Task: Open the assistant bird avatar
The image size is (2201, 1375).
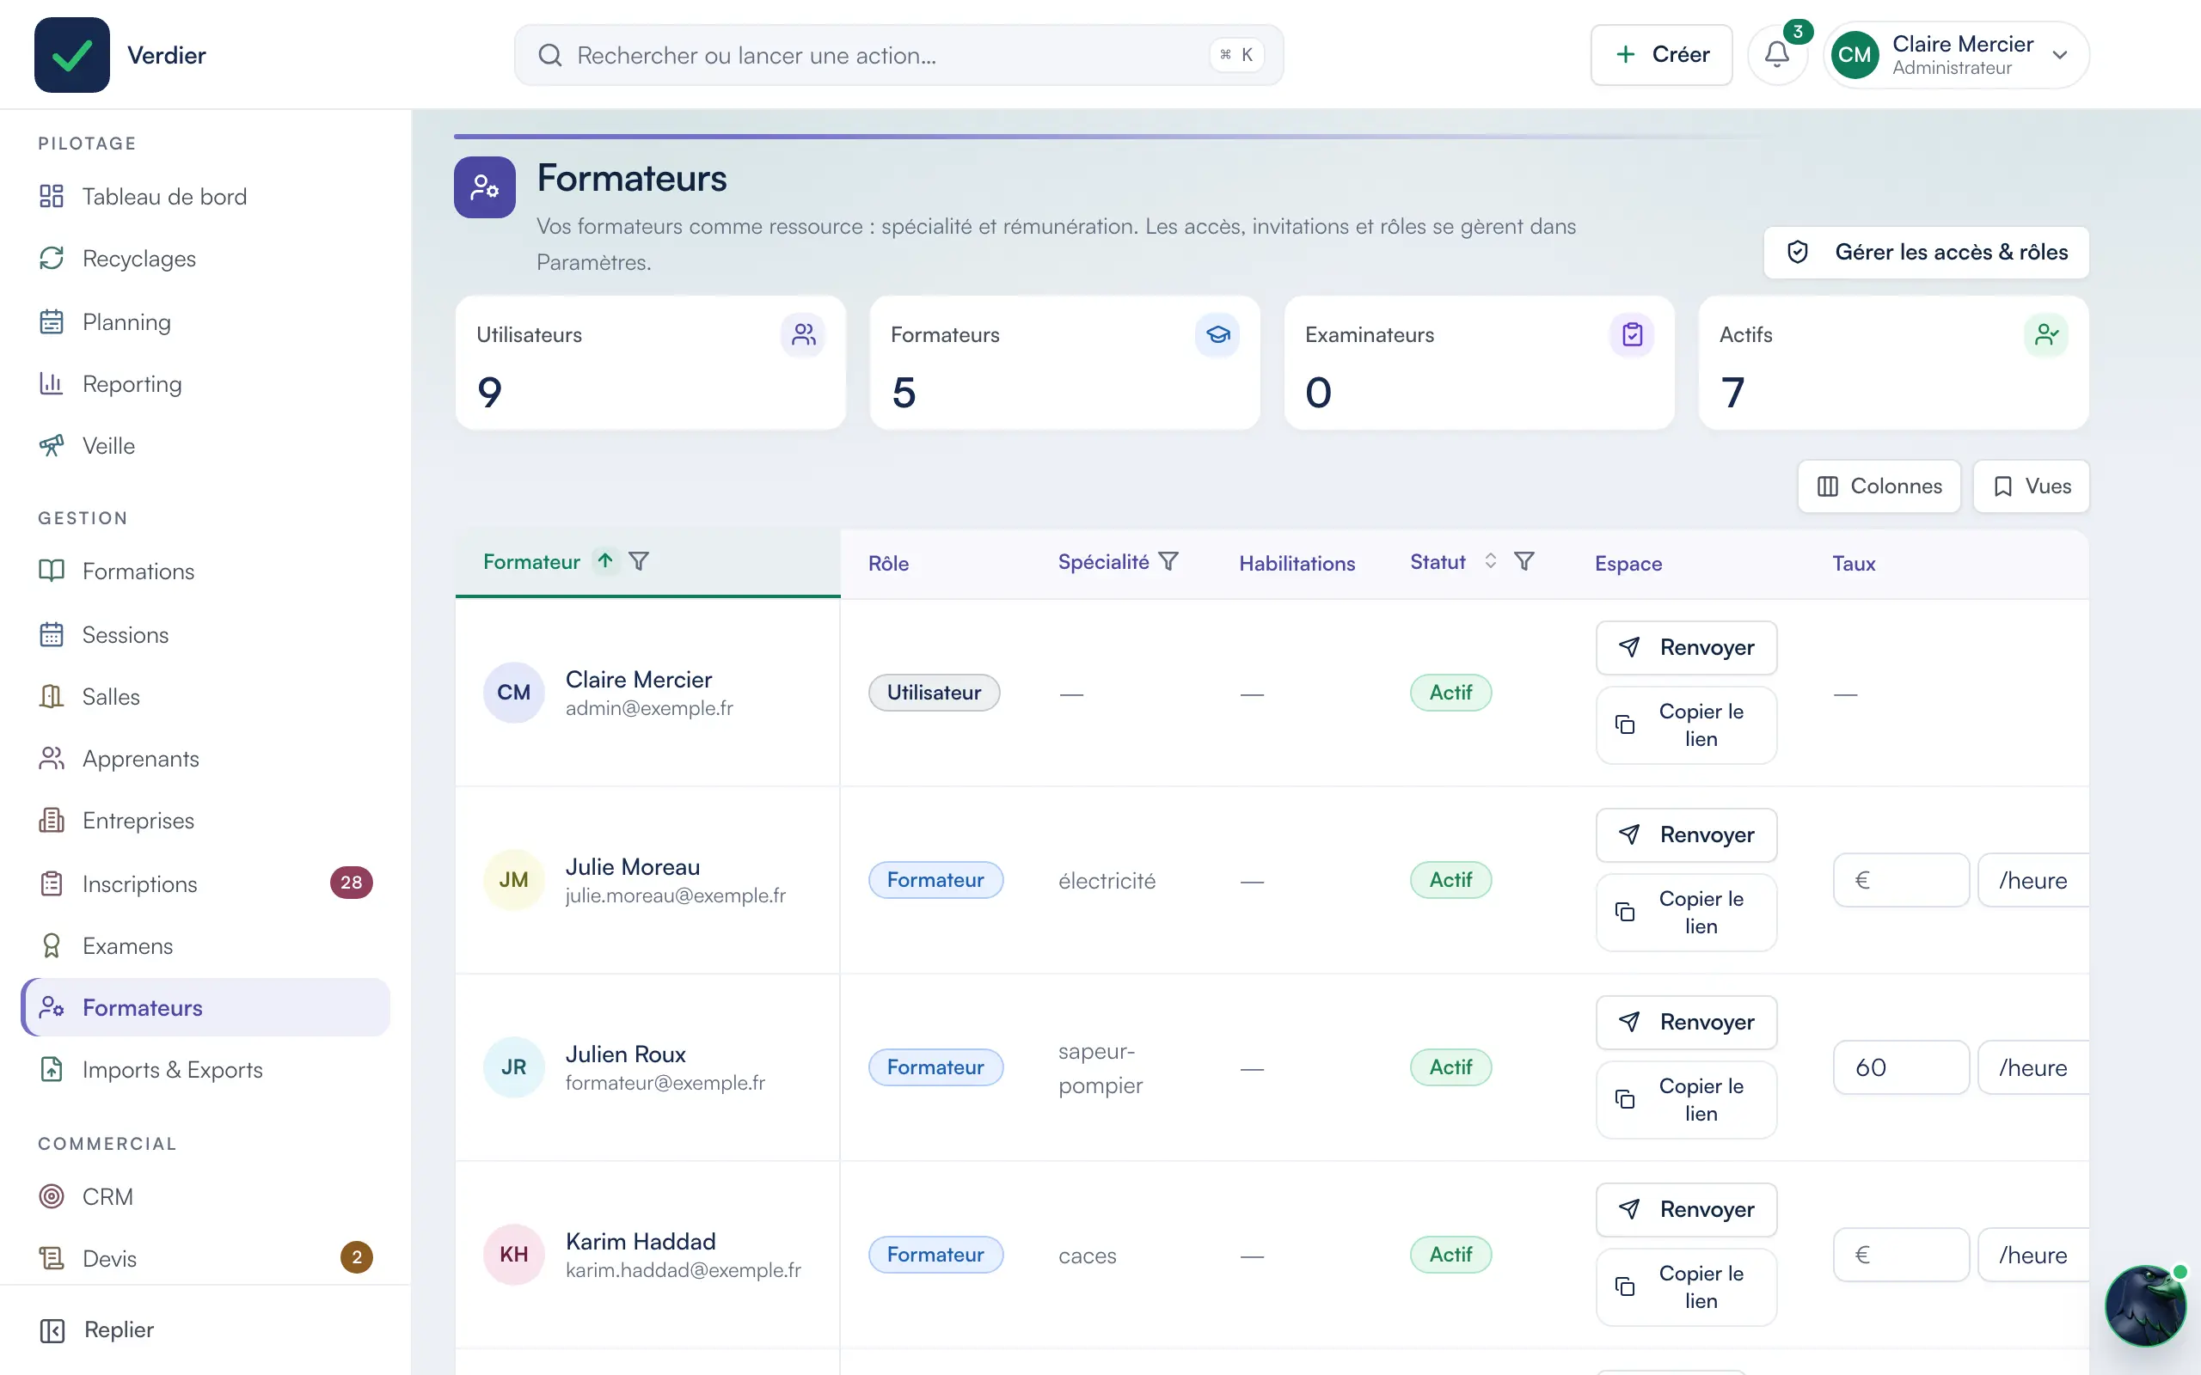Action: [2145, 1305]
